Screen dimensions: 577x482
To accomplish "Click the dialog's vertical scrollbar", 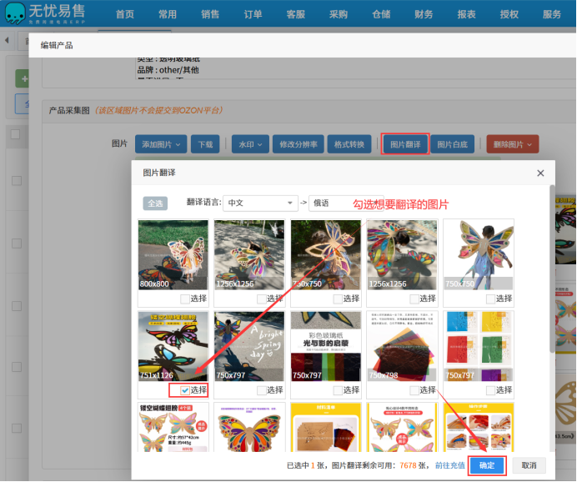I will click(551, 267).
